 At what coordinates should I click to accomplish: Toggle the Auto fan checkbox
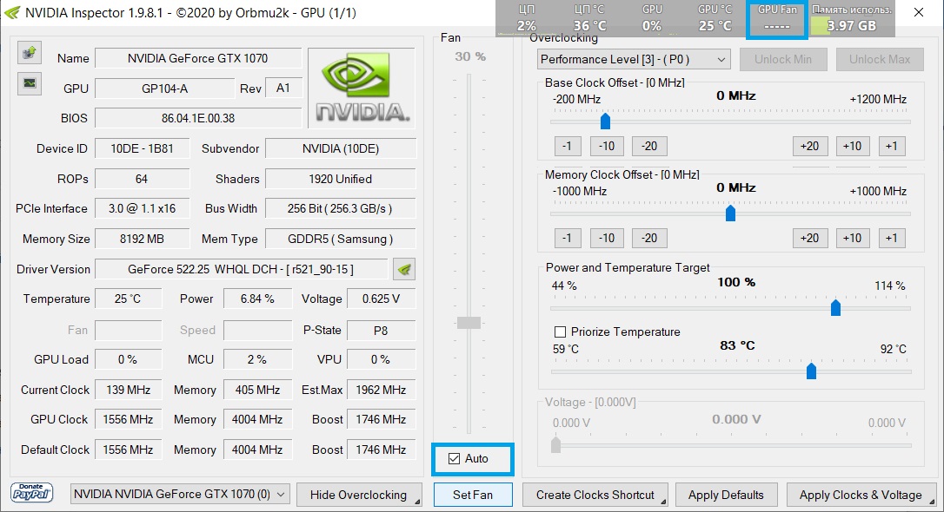pos(455,458)
